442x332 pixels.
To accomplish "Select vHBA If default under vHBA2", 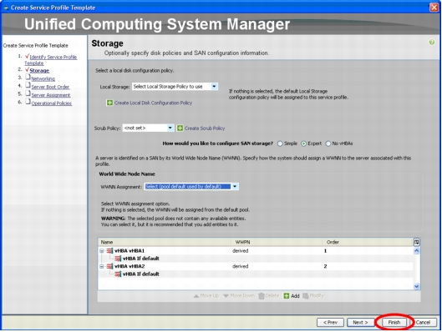I will [256, 274].
